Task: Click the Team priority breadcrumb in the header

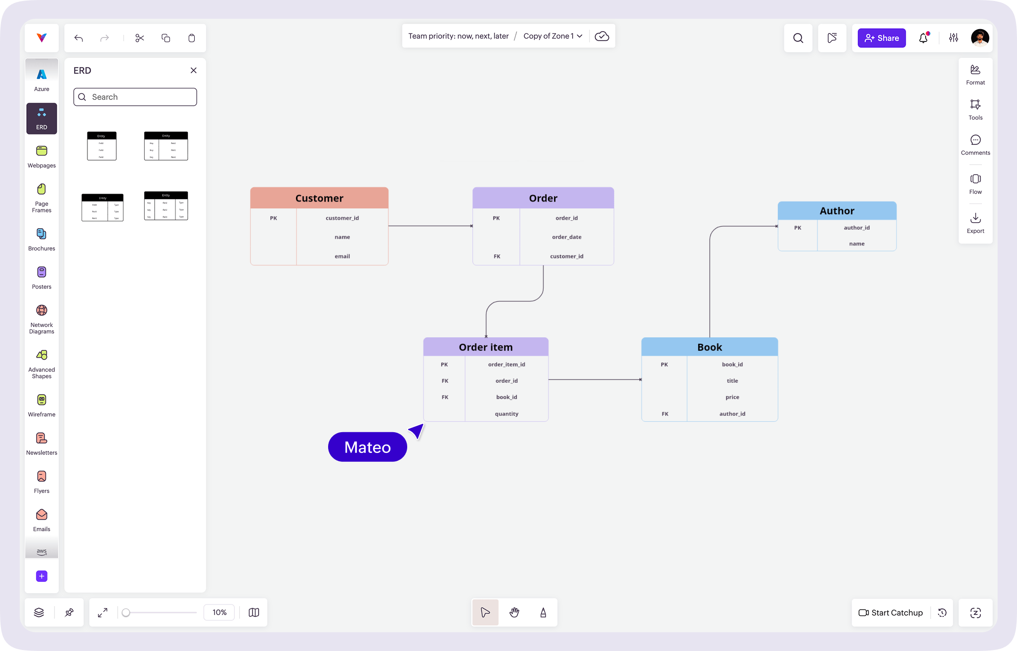Action: click(458, 36)
